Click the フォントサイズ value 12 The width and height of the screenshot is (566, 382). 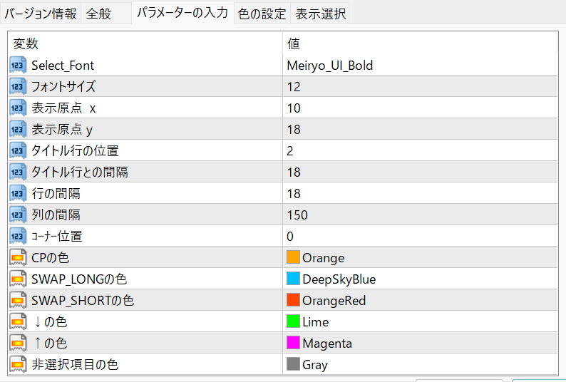click(x=293, y=87)
